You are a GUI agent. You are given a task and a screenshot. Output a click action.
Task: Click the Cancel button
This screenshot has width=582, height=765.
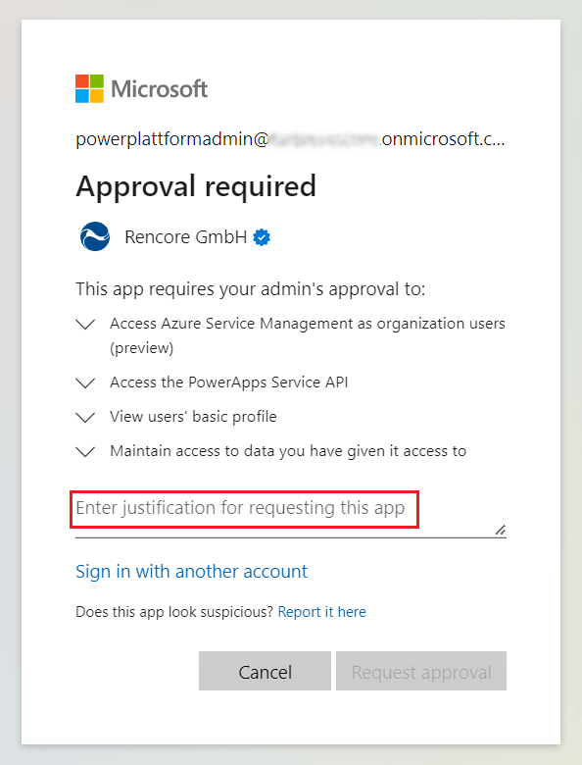(x=265, y=671)
